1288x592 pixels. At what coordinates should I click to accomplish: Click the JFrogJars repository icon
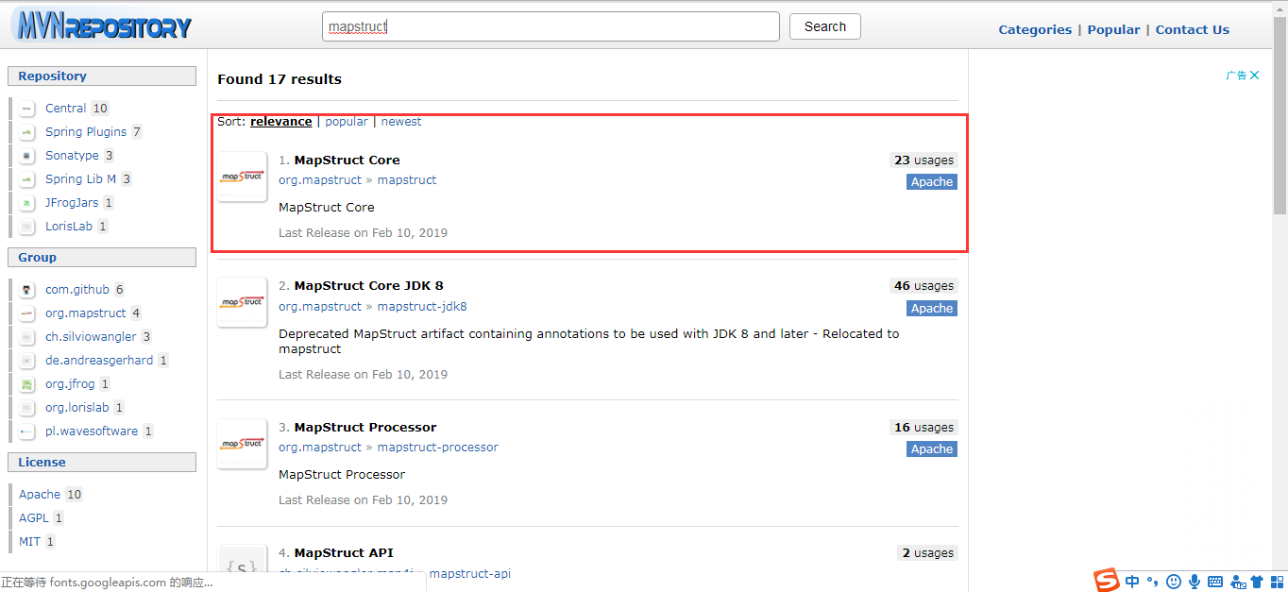point(27,203)
